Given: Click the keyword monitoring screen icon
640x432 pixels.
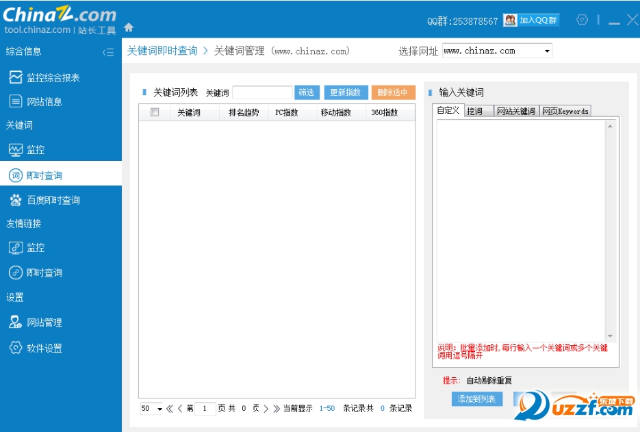Looking at the screenshot, I should (16, 150).
